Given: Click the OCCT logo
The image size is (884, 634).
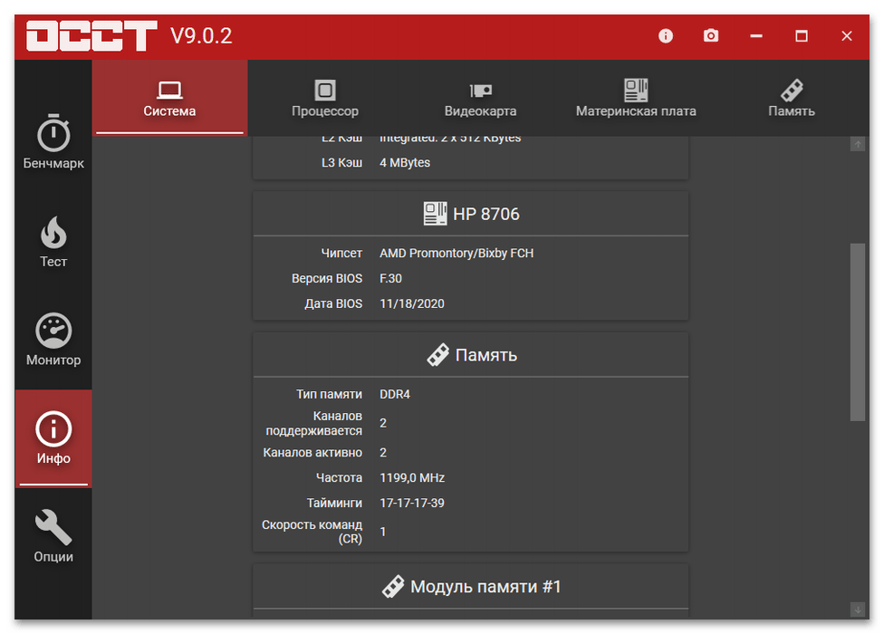Looking at the screenshot, I should coord(91,36).
